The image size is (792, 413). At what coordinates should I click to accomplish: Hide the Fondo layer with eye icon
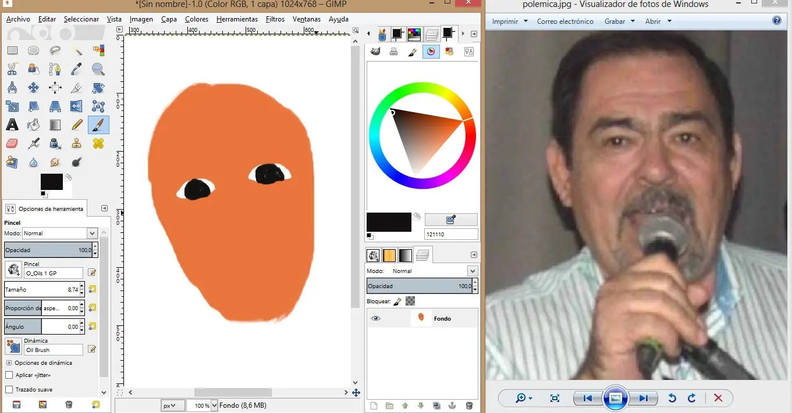[x=375, y=318]
